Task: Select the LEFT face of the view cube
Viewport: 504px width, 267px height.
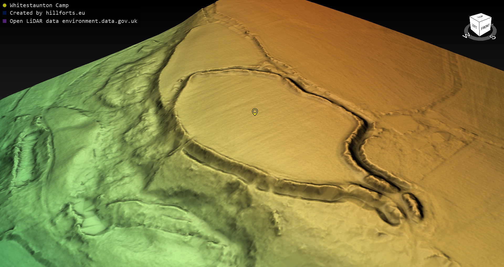Action: point(474,27)
